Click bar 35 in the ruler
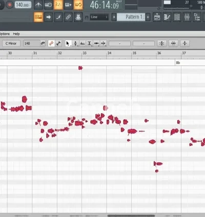Image resolution: width=205 pixels, height=217 pixels. [x=134, y=53]
